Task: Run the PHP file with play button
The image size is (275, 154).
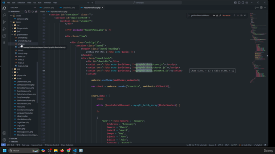Action: point(255,8)
